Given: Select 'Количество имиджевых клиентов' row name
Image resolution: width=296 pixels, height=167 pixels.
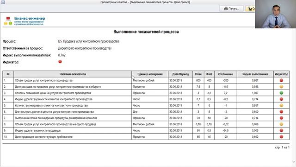Looking at the screenshot, I should pyautogui.click(x=51, y=105).
